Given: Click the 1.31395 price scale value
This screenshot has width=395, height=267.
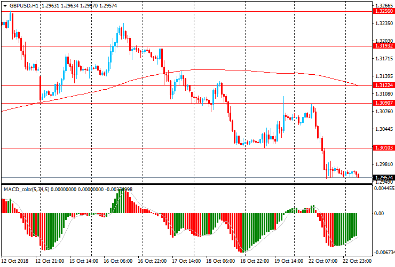Looking at the screenshot, I should tap(384, 76).
